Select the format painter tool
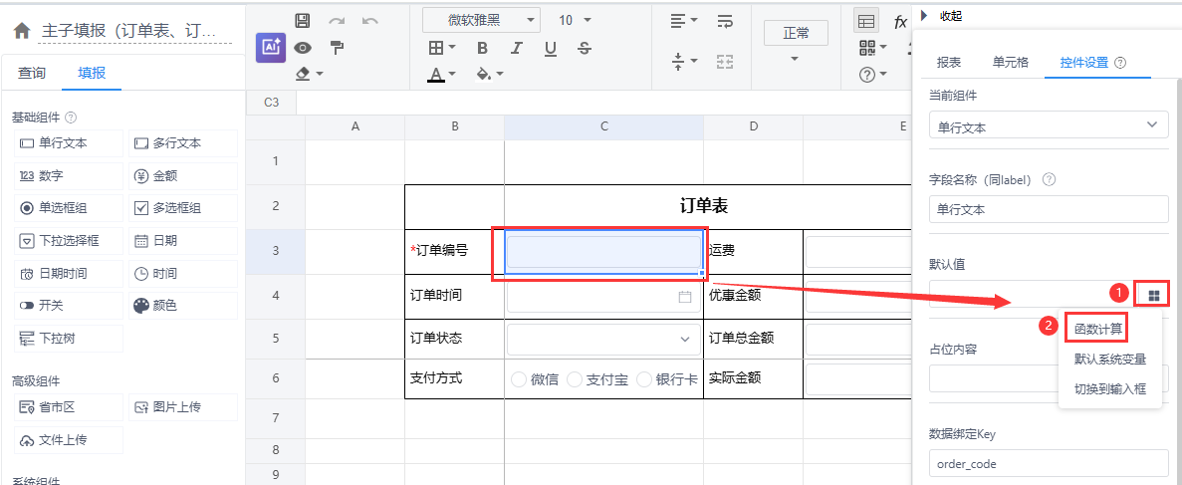The image size is (1182, 485). [337, 47]
